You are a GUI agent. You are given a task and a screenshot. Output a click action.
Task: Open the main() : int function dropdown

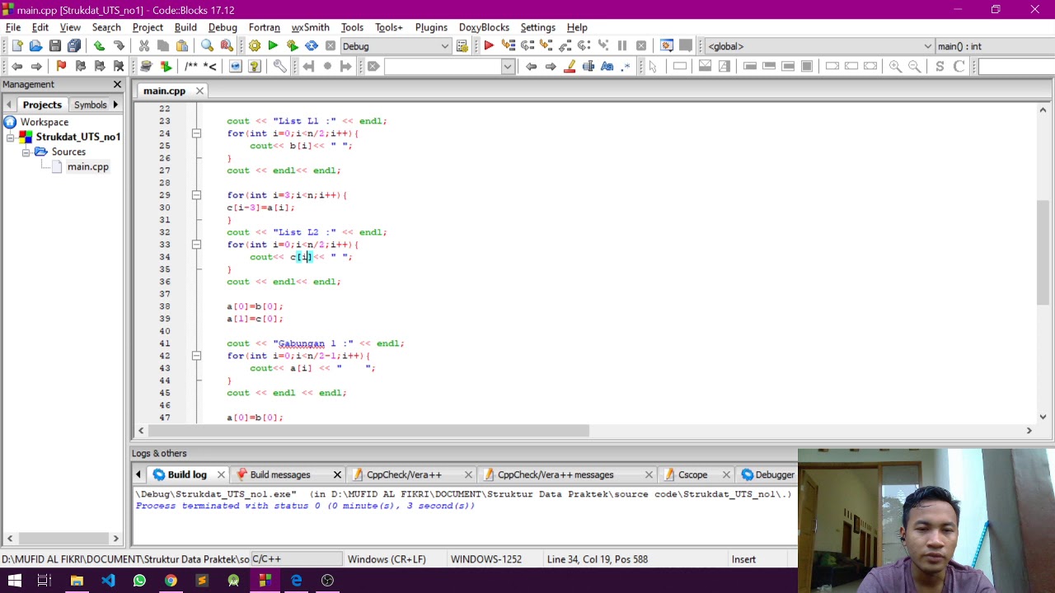[994, 46]
